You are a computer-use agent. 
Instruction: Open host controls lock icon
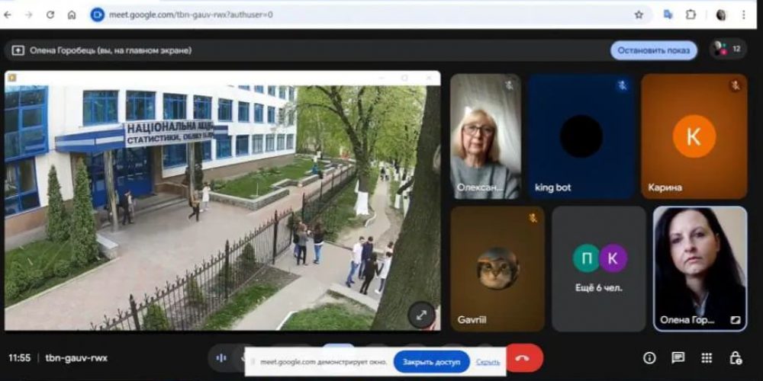[735, 357]
